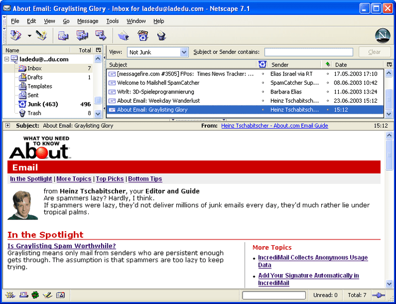Mark message as junk via toolbar icon
396x304 pixels.
[x=143, y=36]
